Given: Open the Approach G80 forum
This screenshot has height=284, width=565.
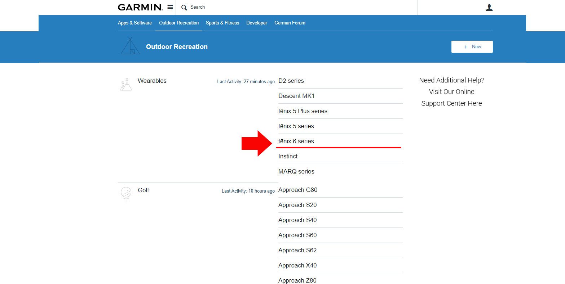Looking at the screenshot, I should (298, 190).
